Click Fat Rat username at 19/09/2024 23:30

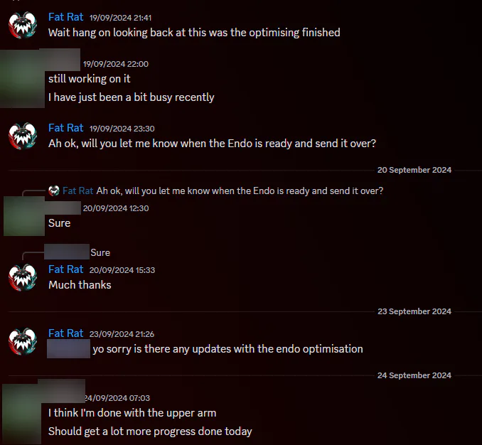coord(66,128)
